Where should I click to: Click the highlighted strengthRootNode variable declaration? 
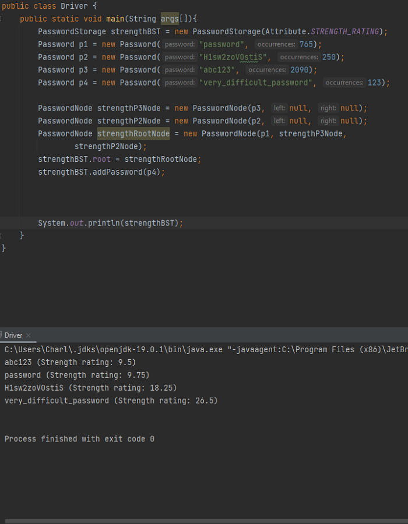coord(133,134)
